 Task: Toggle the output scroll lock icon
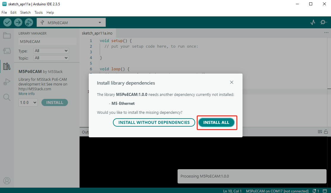326,132
